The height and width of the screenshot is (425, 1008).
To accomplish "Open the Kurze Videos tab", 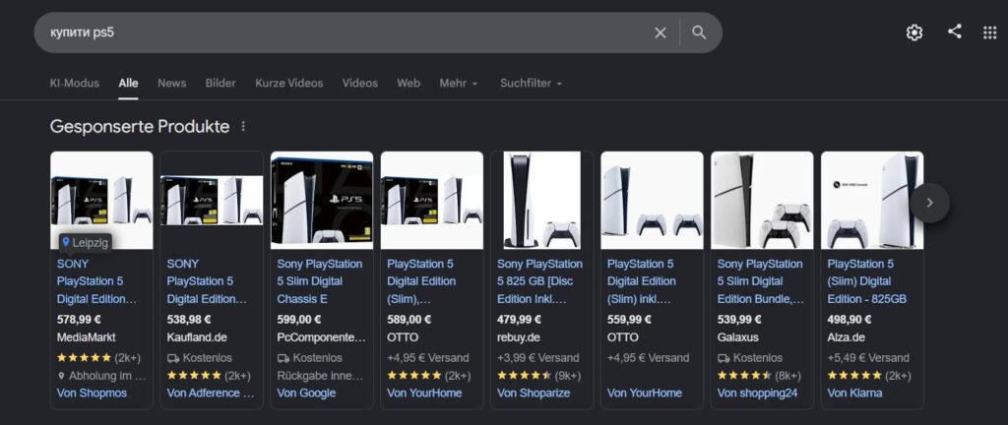I will click(289, 83).
